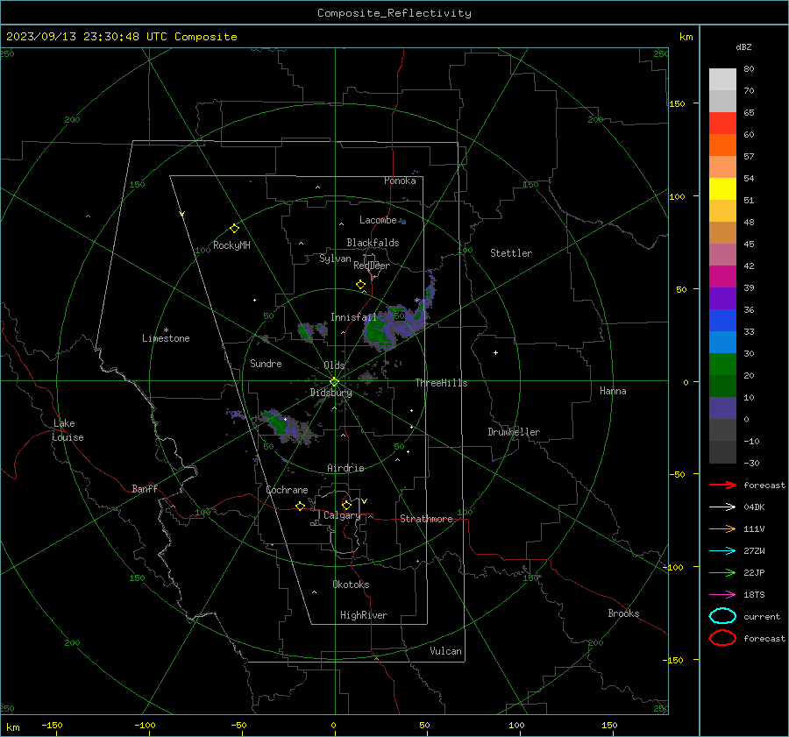Click the Didsbury city label
This screenshot has width=789, height=737.
(x=331, y=393)
